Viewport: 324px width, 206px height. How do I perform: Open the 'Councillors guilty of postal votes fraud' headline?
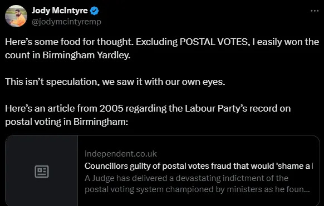[199, 166]
